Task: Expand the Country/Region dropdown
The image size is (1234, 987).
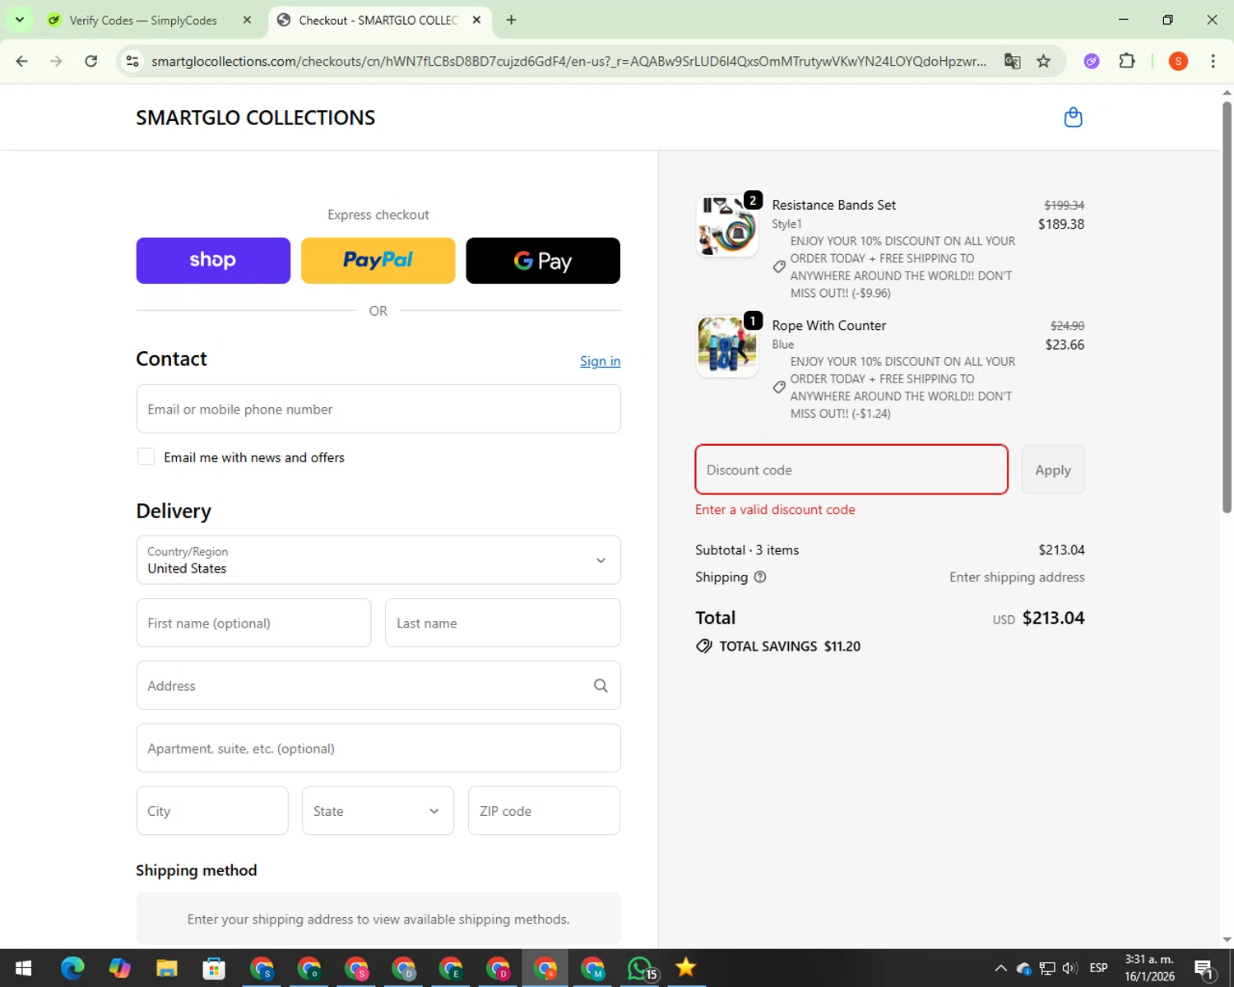Action: 378,560
